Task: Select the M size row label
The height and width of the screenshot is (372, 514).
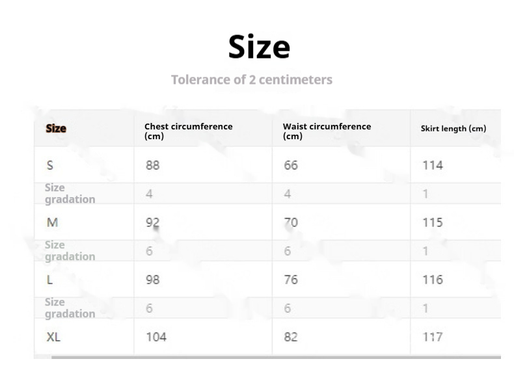Action: [52, 222]
